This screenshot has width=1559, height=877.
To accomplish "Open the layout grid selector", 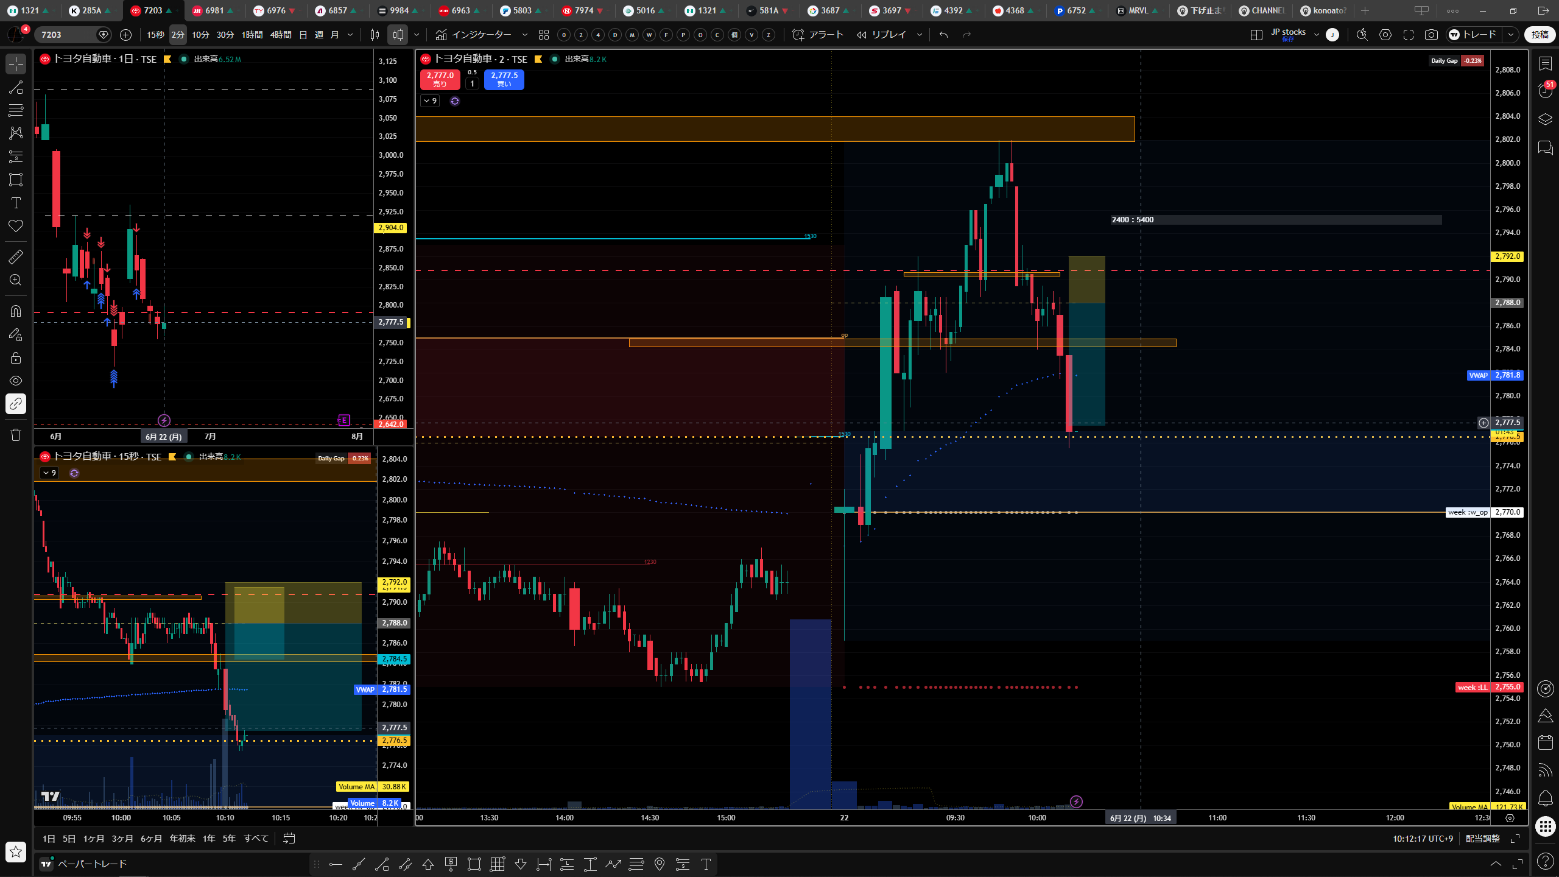I will (1256, 35).
